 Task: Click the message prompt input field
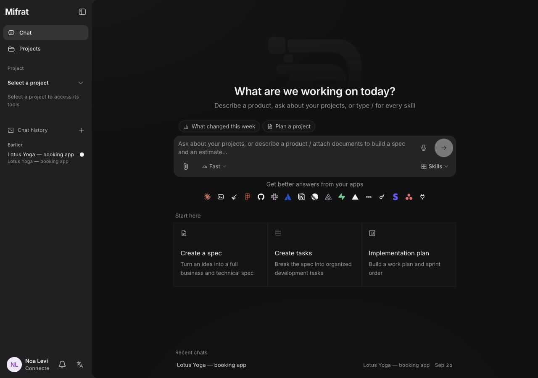click(x=296, y=148)
